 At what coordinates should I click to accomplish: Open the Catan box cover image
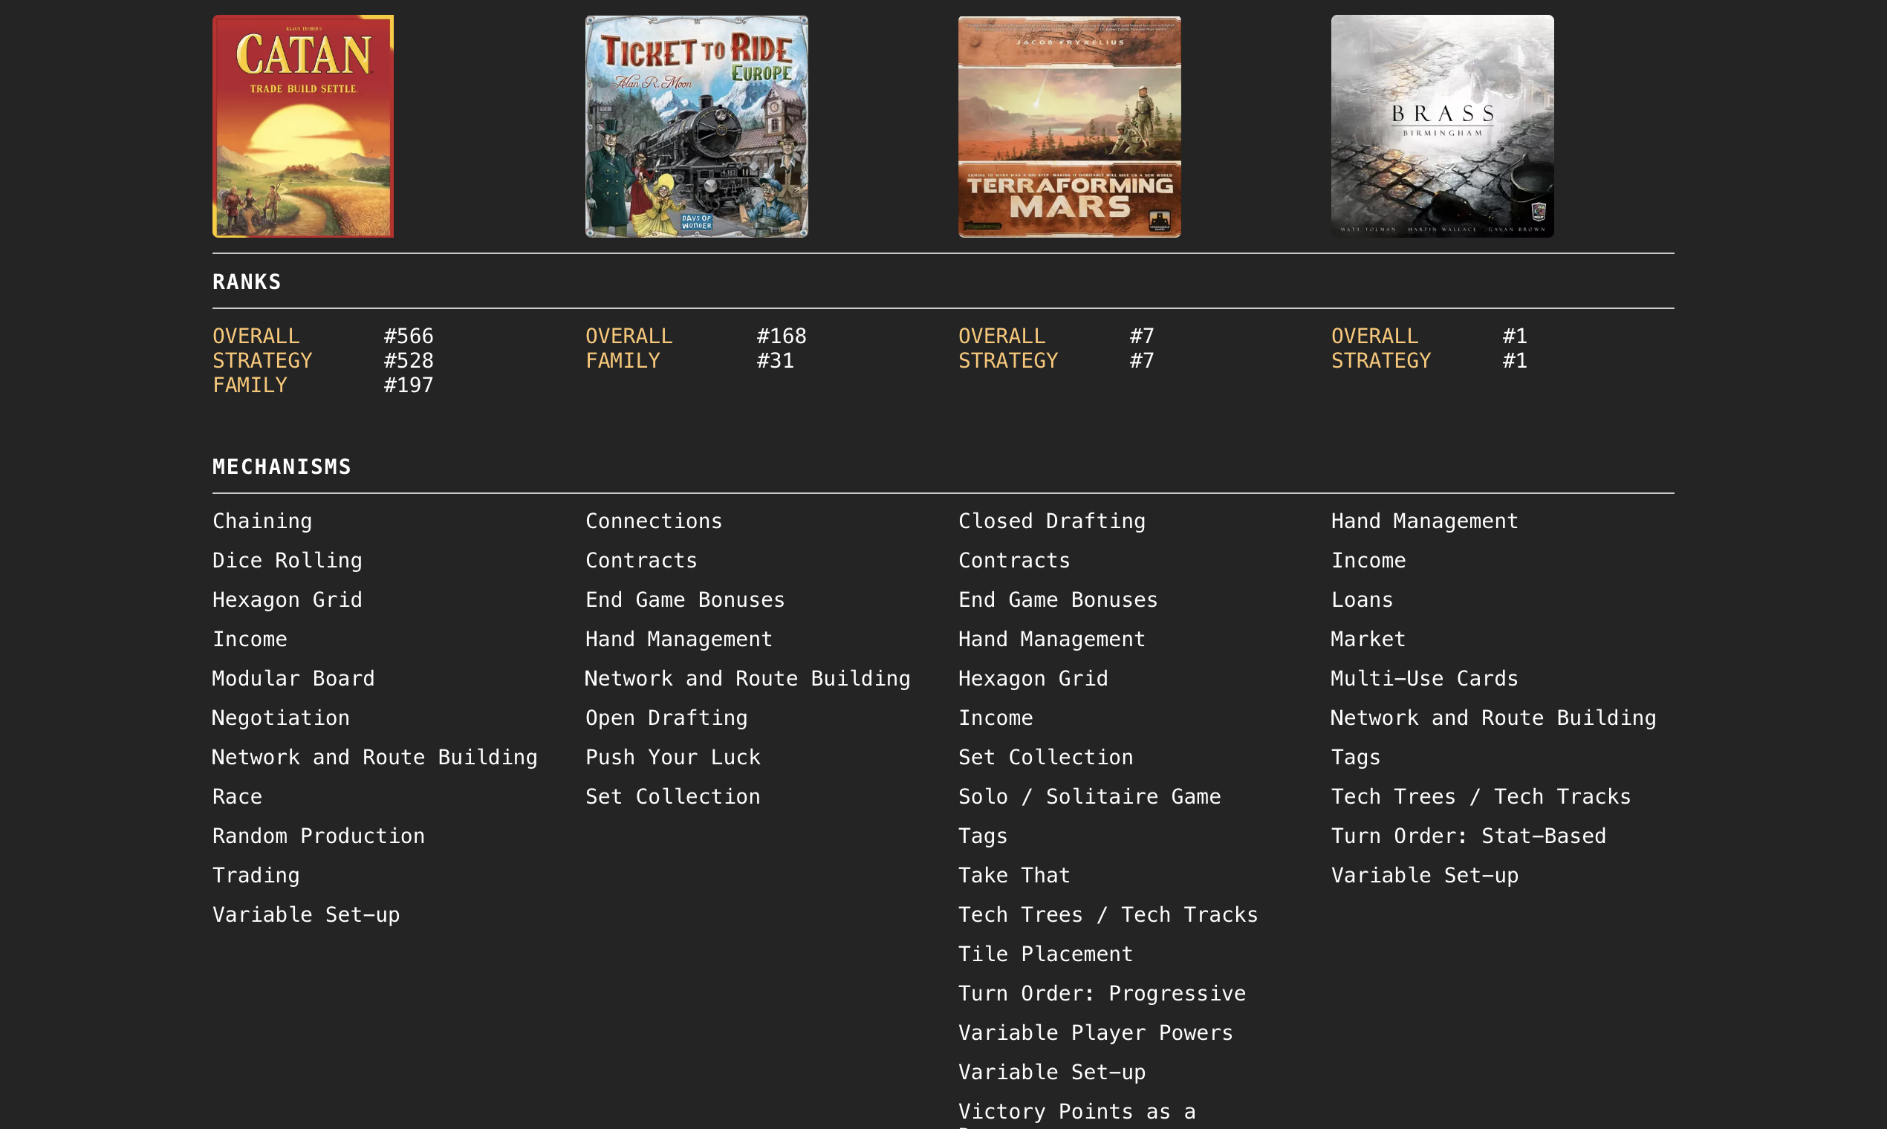(303, 126)
